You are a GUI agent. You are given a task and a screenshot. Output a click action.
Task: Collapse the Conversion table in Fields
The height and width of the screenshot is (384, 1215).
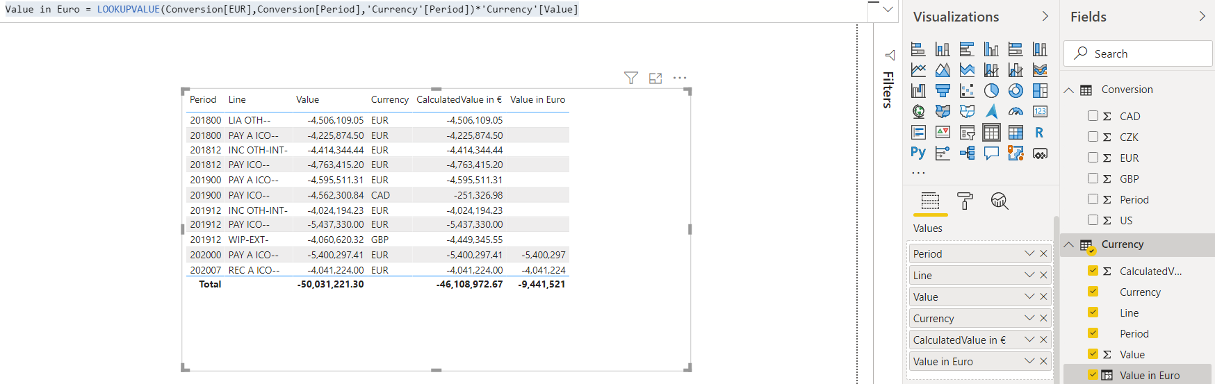pyautogui.click(x=1069, y=90)
